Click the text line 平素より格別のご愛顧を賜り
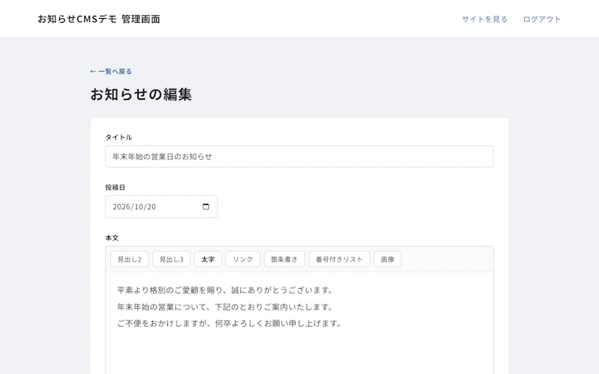The width and height of the screenshot is (599, 374). [x=225, y=290]
